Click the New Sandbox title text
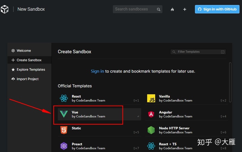 coord(31,9)
